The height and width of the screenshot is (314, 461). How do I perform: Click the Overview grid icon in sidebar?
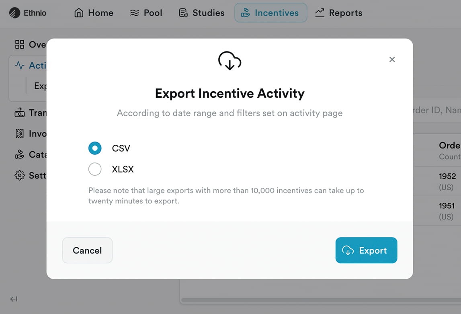[x=20, y=44]
